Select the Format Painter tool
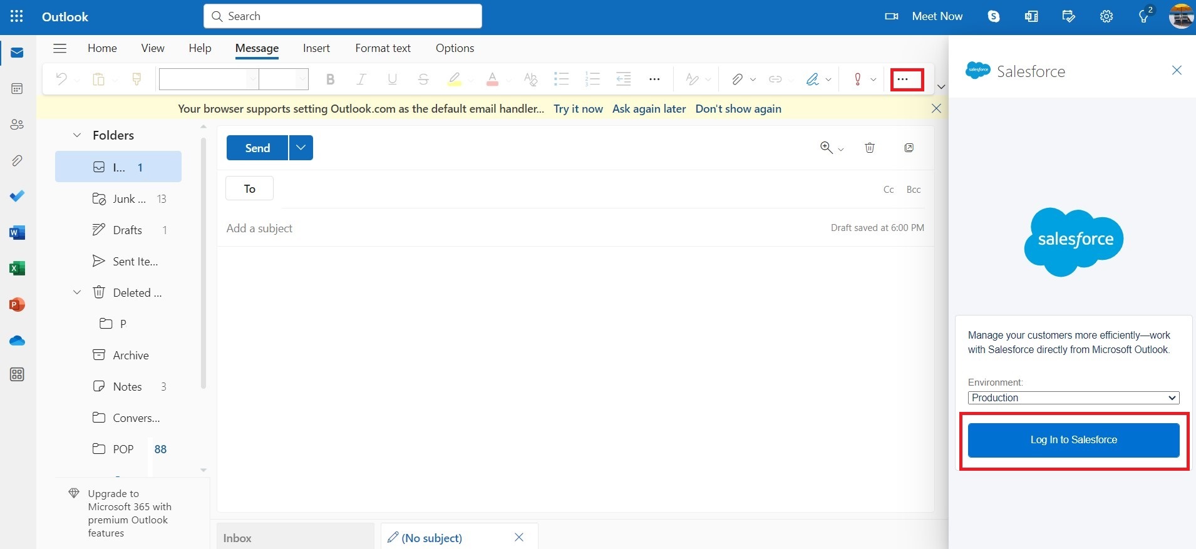1196x549 pixels. 137,79
